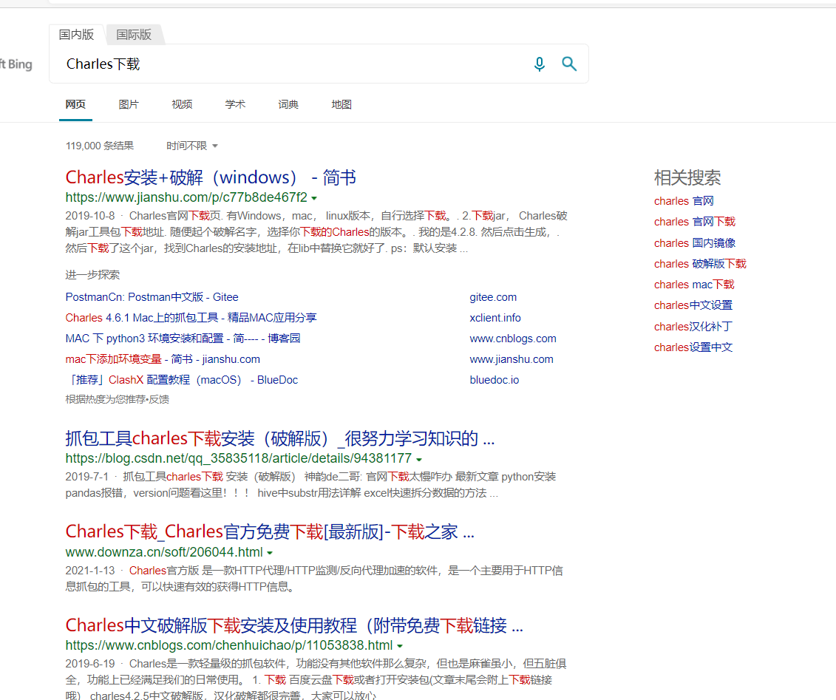The width and height of the screenshot is (836, 700).
Task: Open Charles 4.6.1 Mac上的抓包工具 link
Action: tap(191, 318)
